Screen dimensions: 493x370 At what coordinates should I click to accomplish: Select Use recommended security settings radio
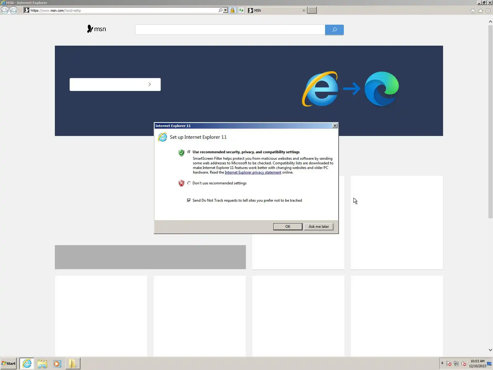coord(189,152)
